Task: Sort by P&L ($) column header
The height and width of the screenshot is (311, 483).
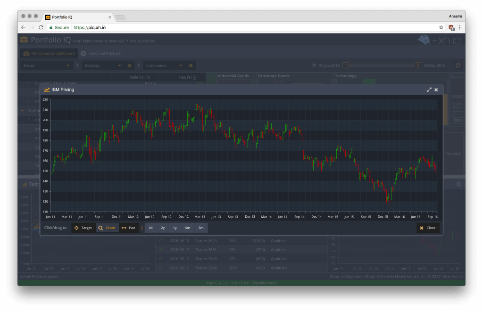Action: coord(187,77)
